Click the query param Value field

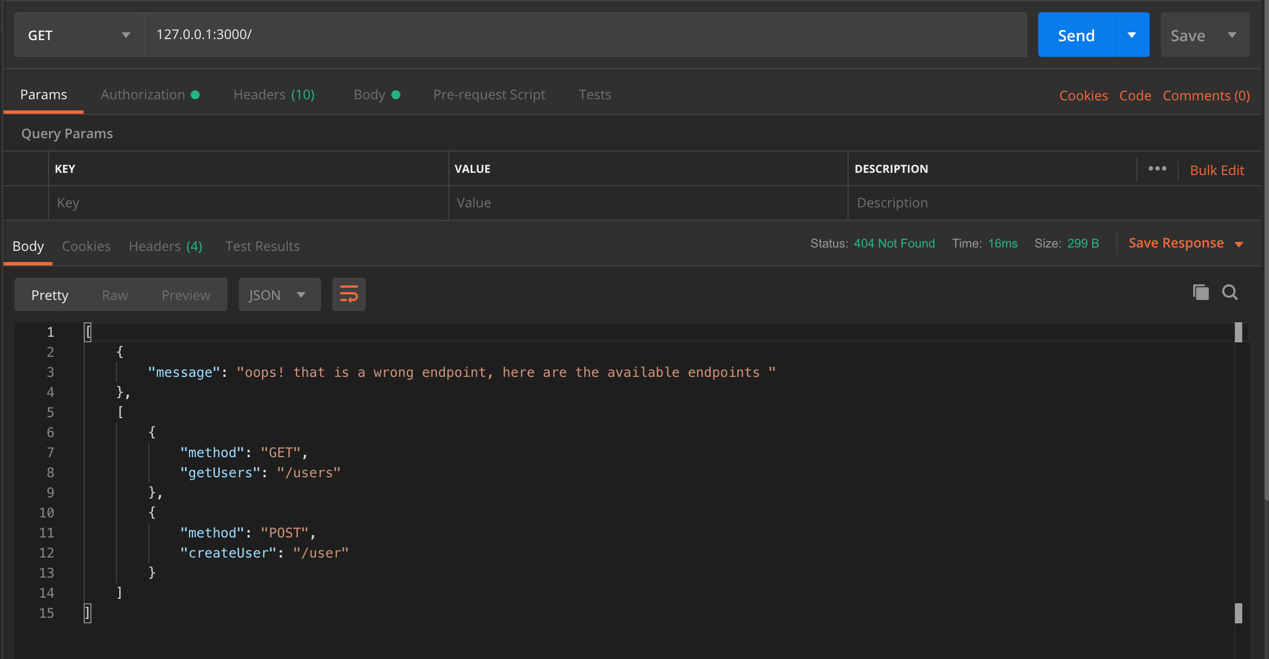coord(648,203)
